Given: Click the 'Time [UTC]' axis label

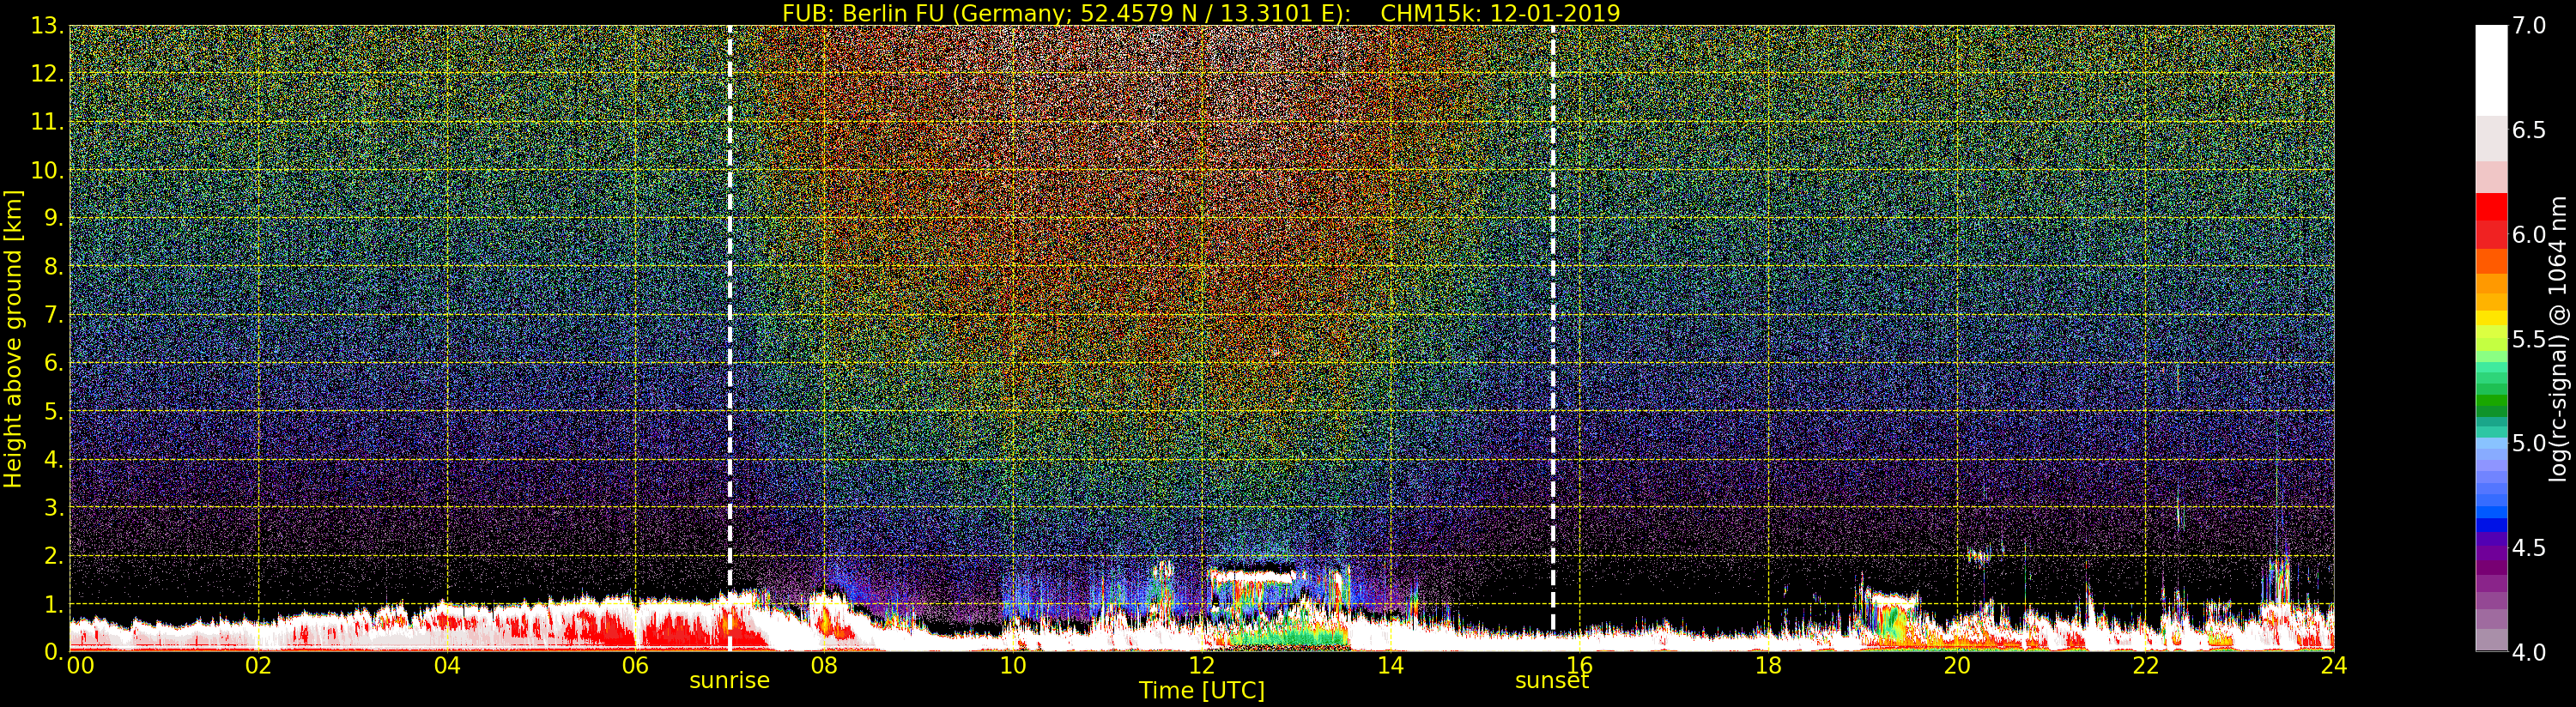Looking at the screenshot, I should click(1202, 690).
